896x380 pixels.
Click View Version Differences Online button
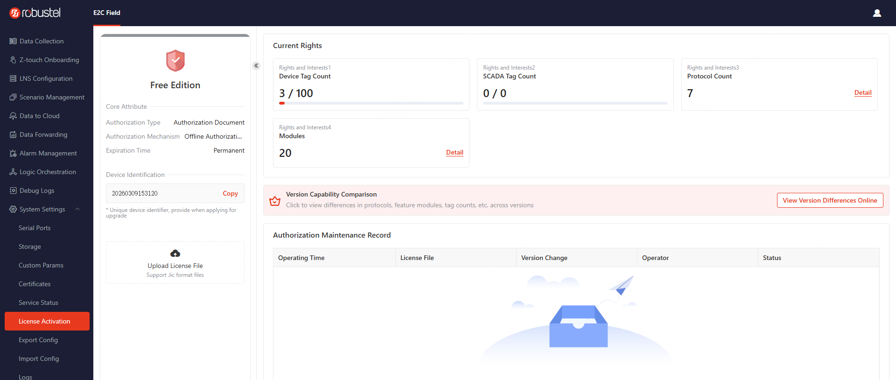(830, 200)
